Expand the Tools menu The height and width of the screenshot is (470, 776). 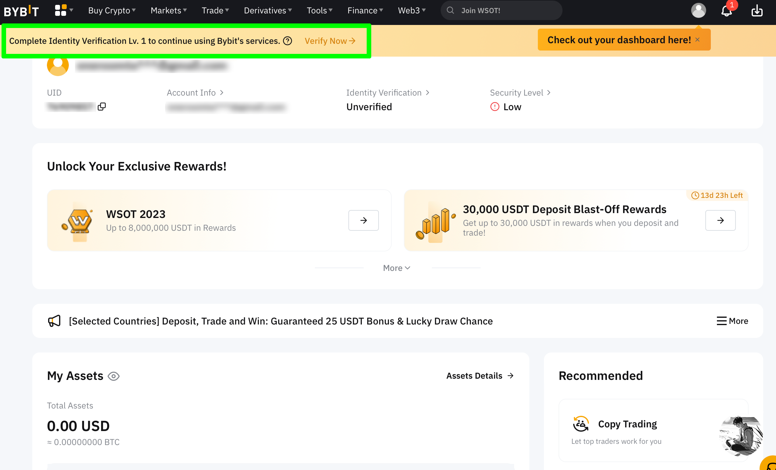click(320, 10)
